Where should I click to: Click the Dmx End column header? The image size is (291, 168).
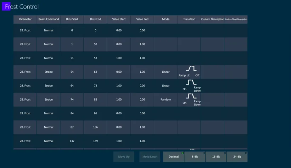pos(95,19)
